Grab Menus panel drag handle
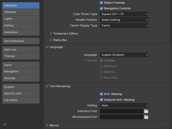The image size is (172, 129). [167, 125]
